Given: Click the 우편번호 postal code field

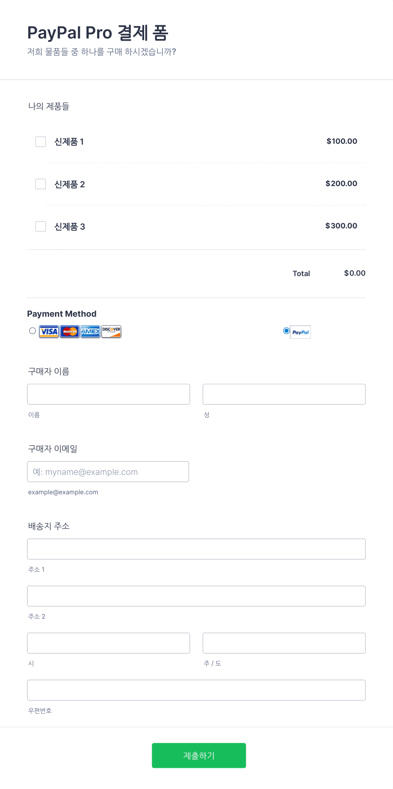Looking at the screenshot, I should coord(196,690).
